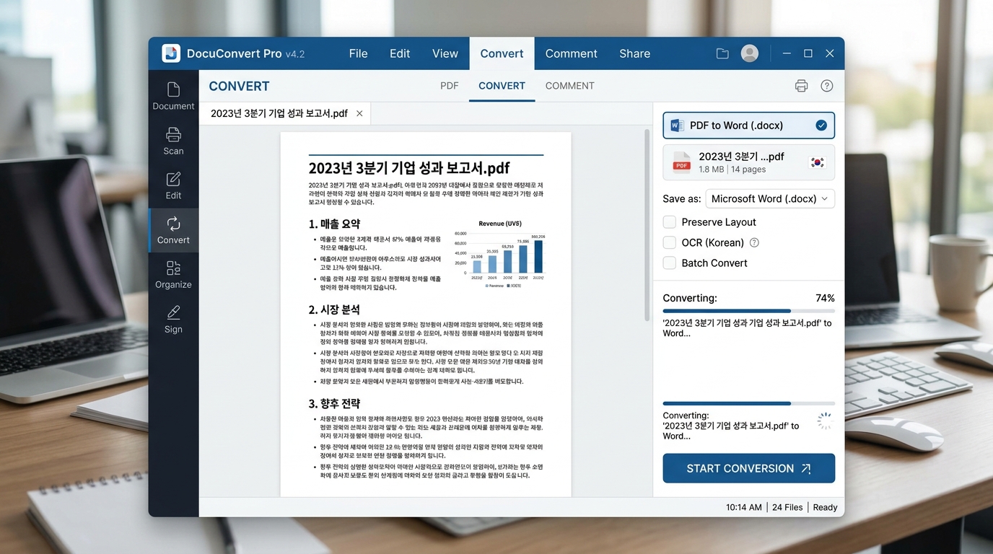Screen dimensions: 993x554
Task: Click the CONVERT panel heading
Action: tap(239, 87)
